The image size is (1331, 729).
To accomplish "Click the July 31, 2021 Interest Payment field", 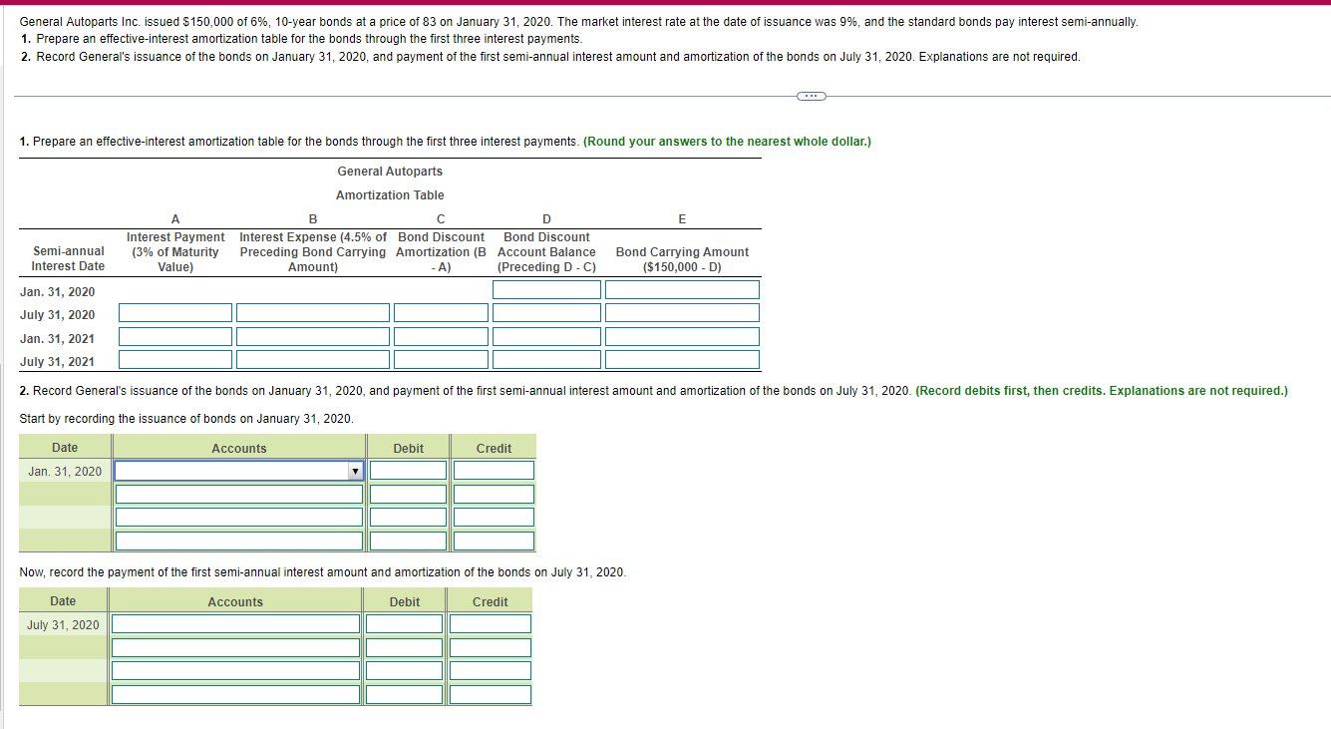I will 175,360.
